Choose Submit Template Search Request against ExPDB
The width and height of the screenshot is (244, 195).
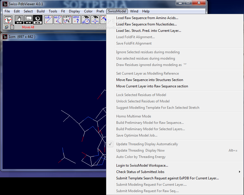[175, 179]
